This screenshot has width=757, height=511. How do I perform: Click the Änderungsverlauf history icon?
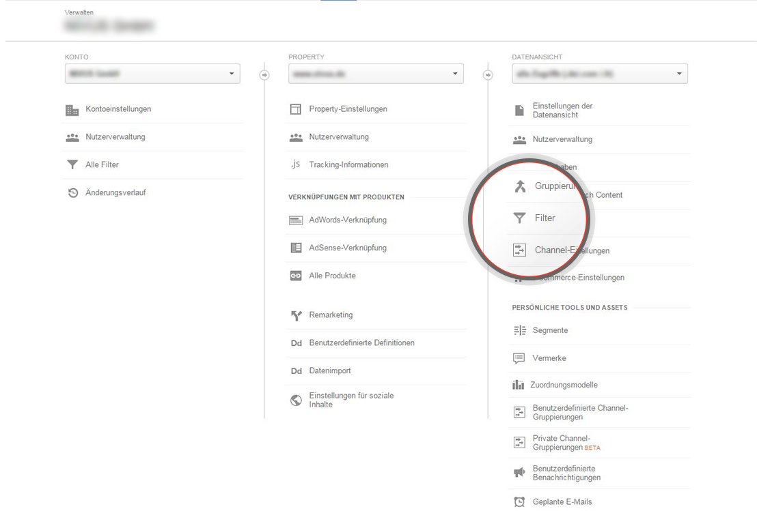73,193
